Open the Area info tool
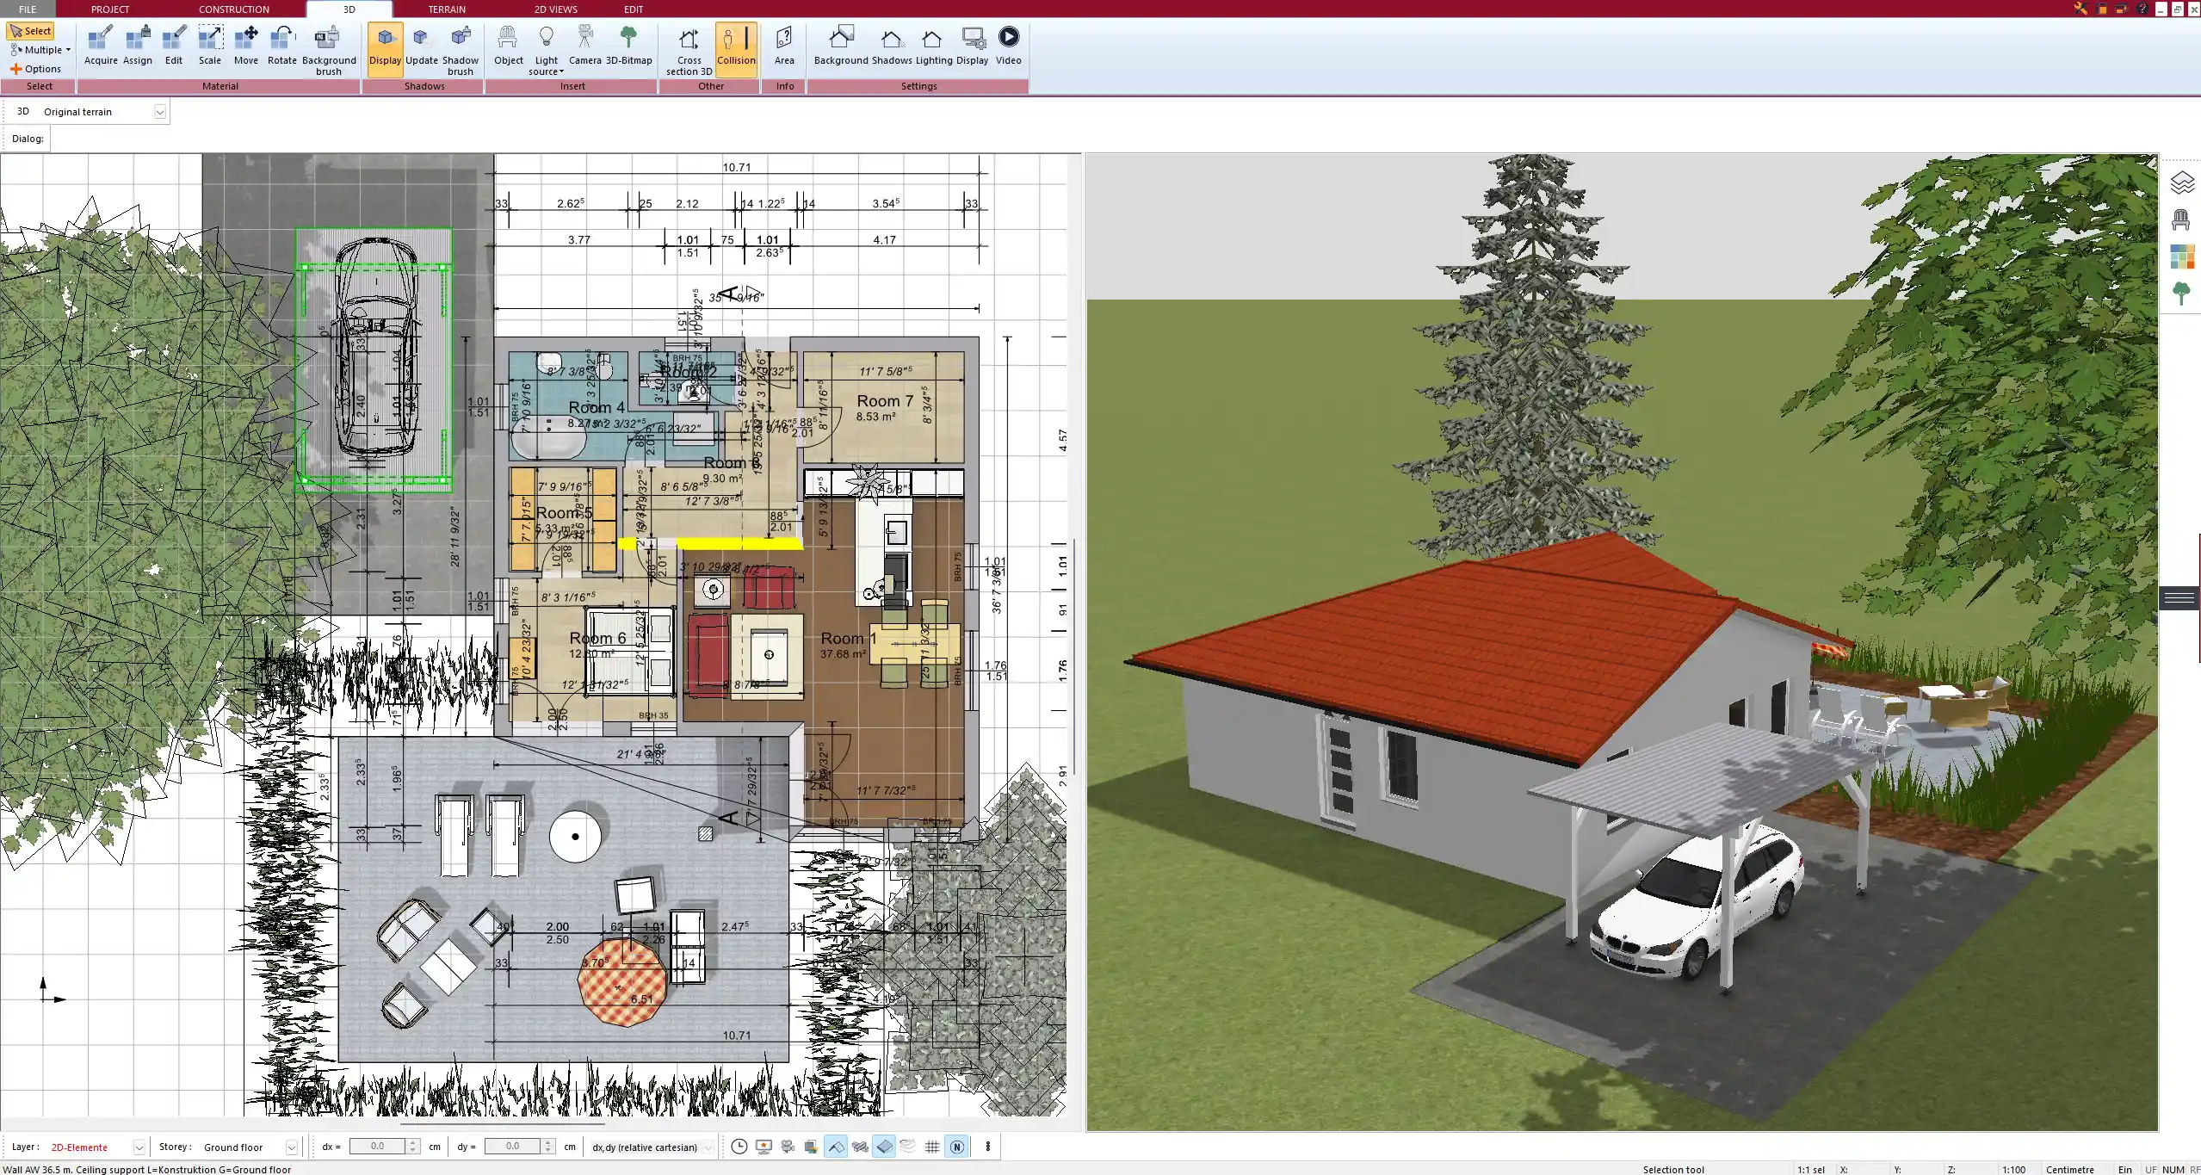Viewport: 2201px width, 1175px height. [x=784, y=46]
